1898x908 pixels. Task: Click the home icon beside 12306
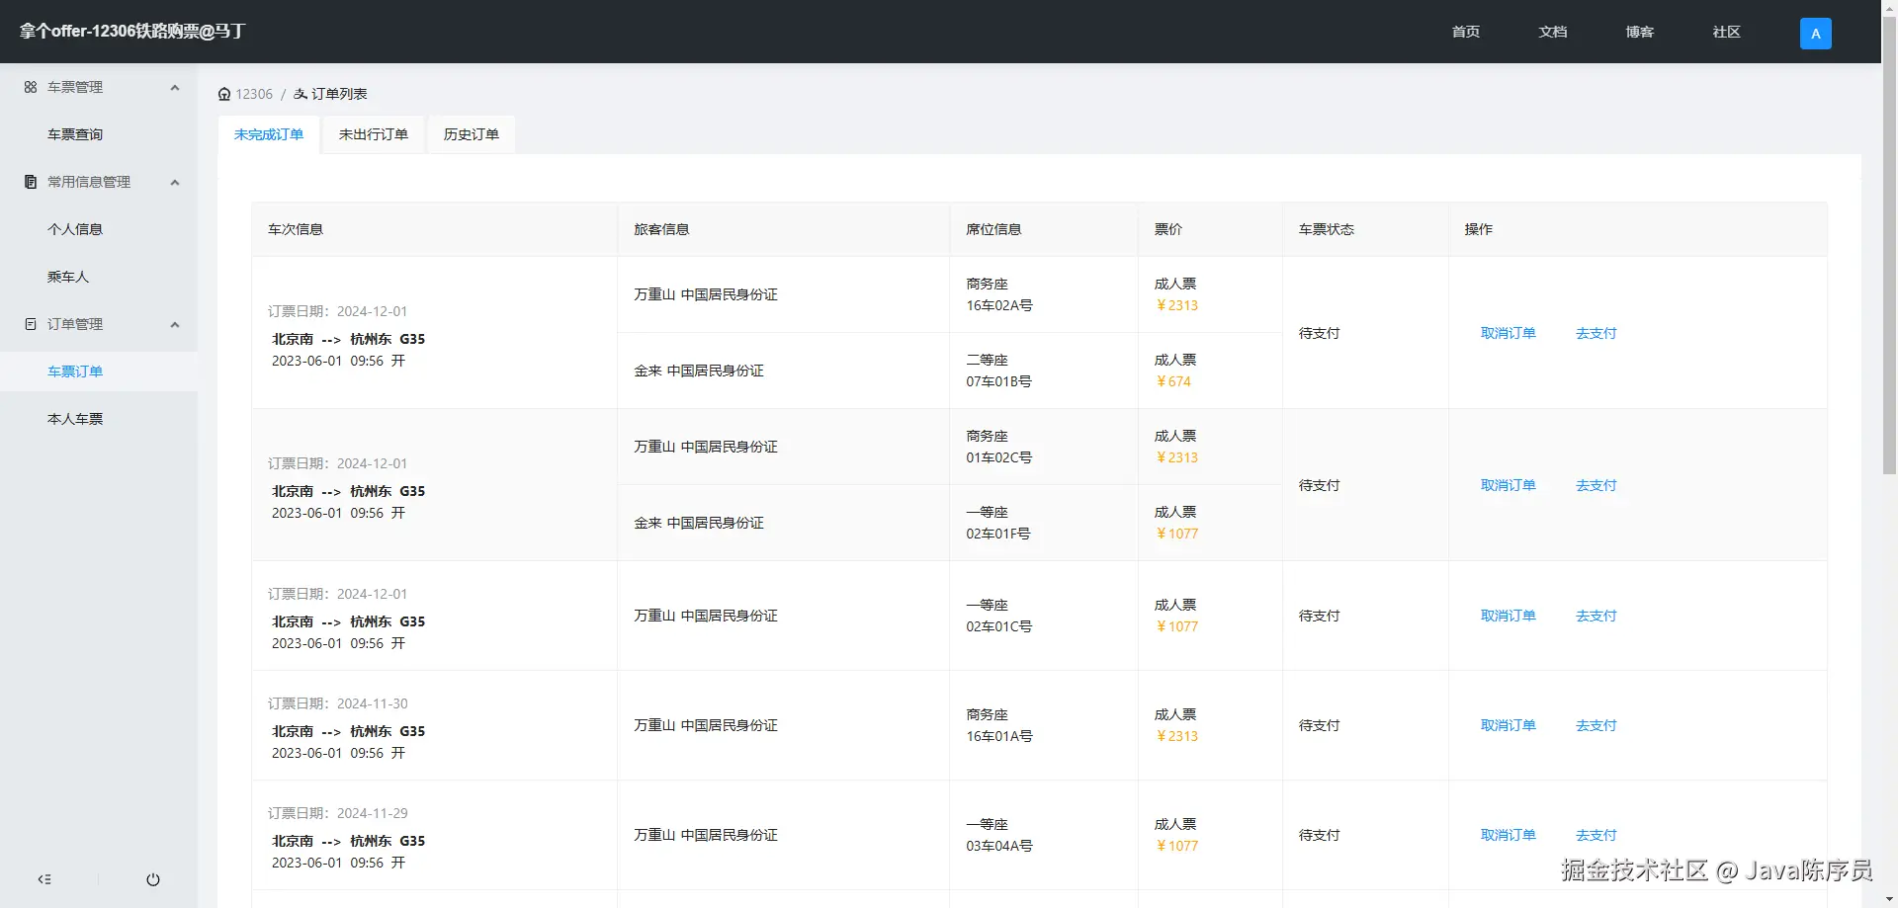coord(224,94)
